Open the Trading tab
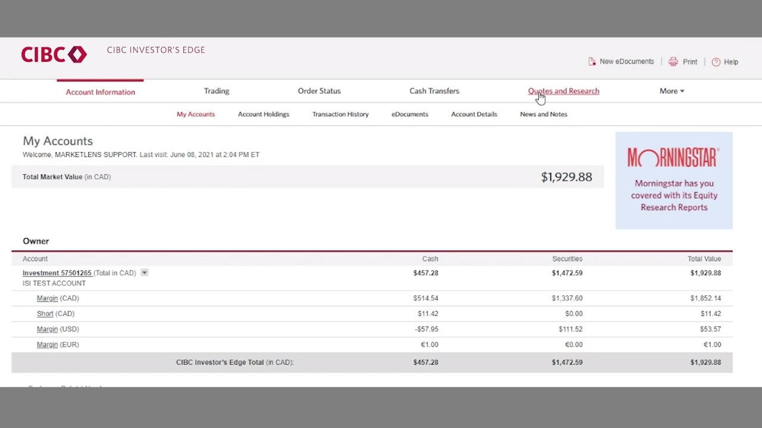 (217, 91)
